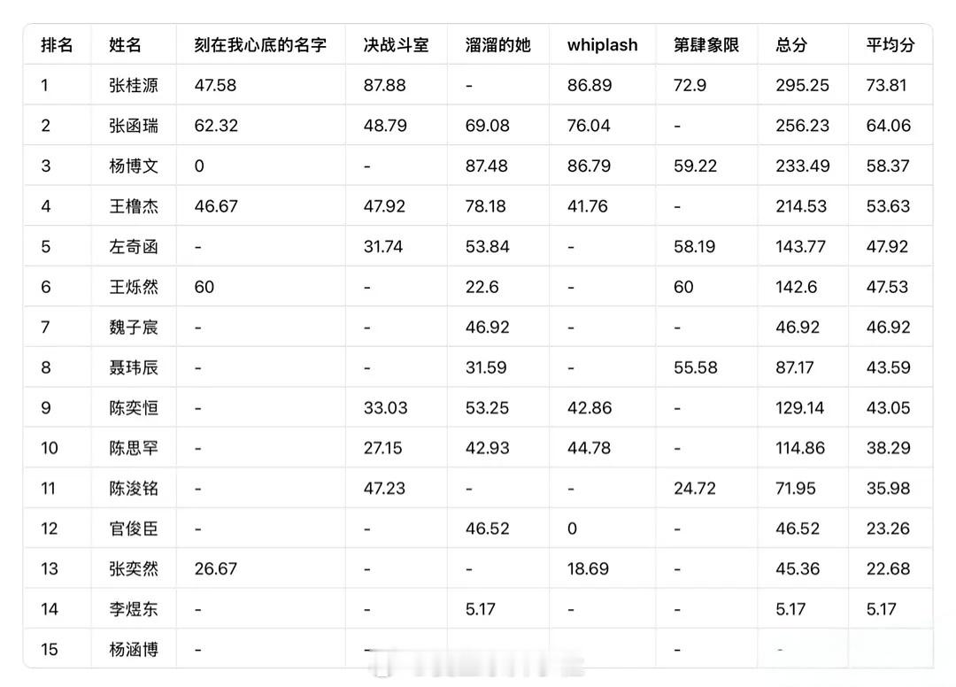Click the 总分 column header

(791, 45)
